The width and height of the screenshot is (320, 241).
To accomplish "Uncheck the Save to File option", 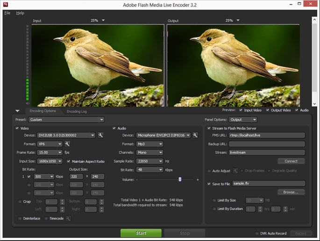I will tap(209, 184).
